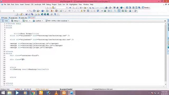
Task: Click the "Boot Strap" title text on line 6
Action: point(26,34)
